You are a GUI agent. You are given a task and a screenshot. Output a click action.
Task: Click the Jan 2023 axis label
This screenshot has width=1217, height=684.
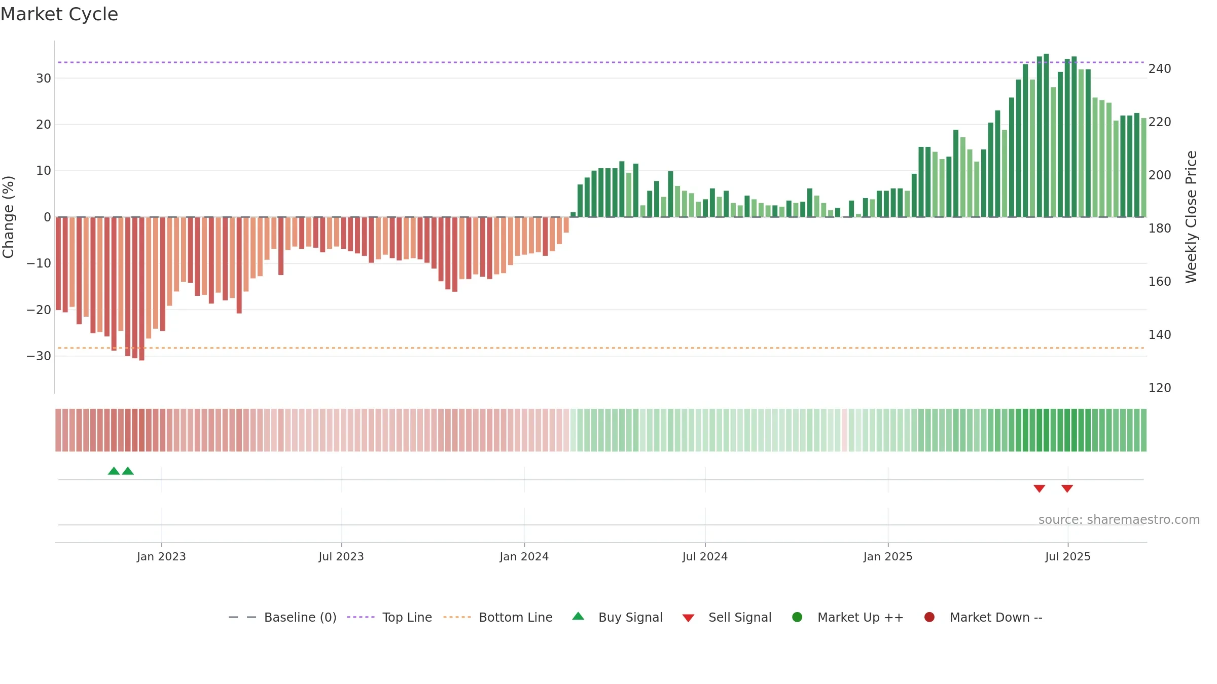click(161, 556)
